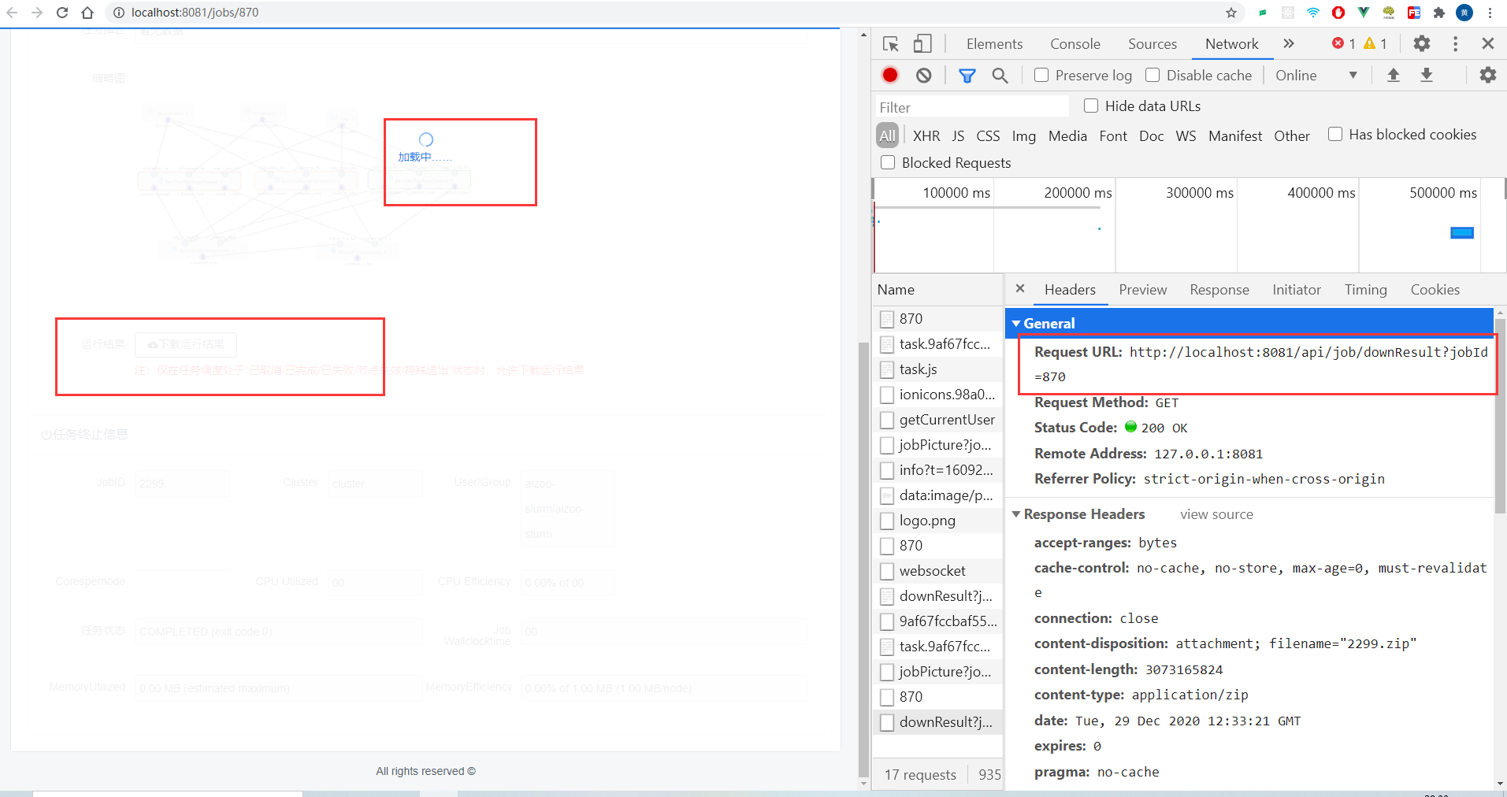
Task: Click inside the Filter input field
Action: (x=969, y=106)
